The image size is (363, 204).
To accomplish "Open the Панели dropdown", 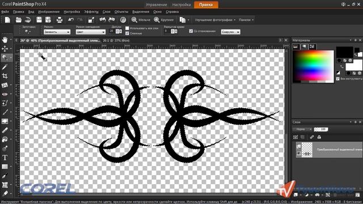I will click(246, 20).
